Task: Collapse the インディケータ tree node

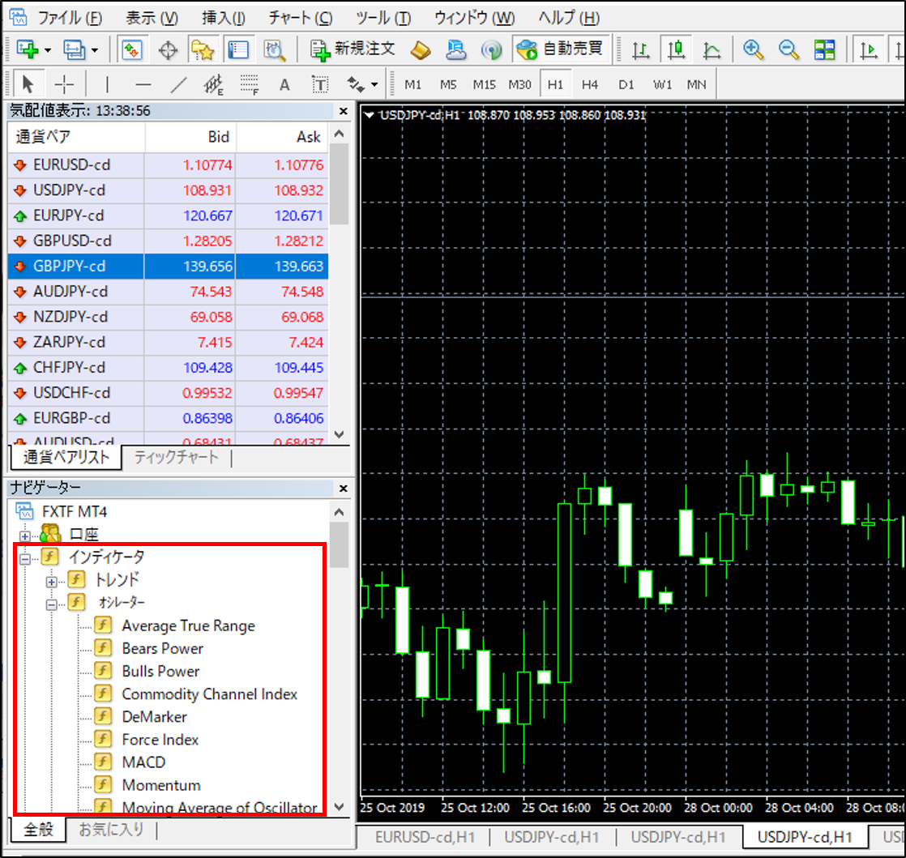Action: click(x=25, y=559)
